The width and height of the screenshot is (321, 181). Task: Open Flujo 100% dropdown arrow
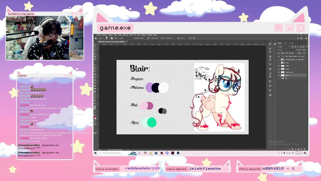(x=159, y=38)
